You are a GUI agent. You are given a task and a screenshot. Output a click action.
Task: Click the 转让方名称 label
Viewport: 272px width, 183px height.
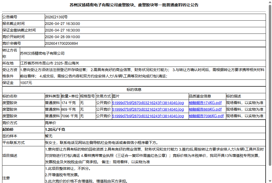point(10,53)
